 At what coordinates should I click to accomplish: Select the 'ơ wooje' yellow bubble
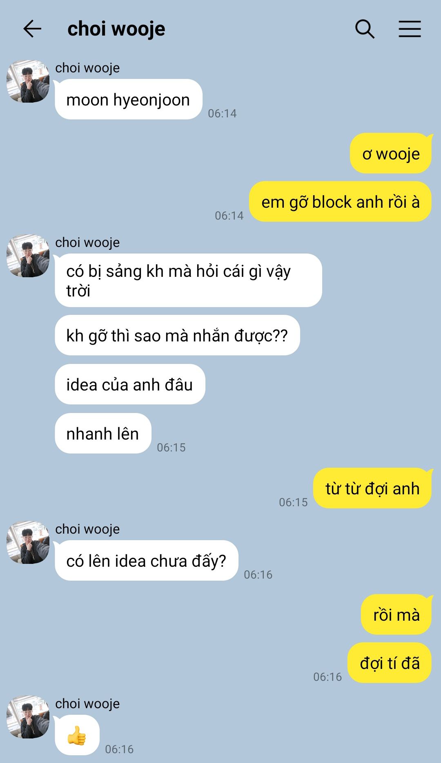point(391,153)
